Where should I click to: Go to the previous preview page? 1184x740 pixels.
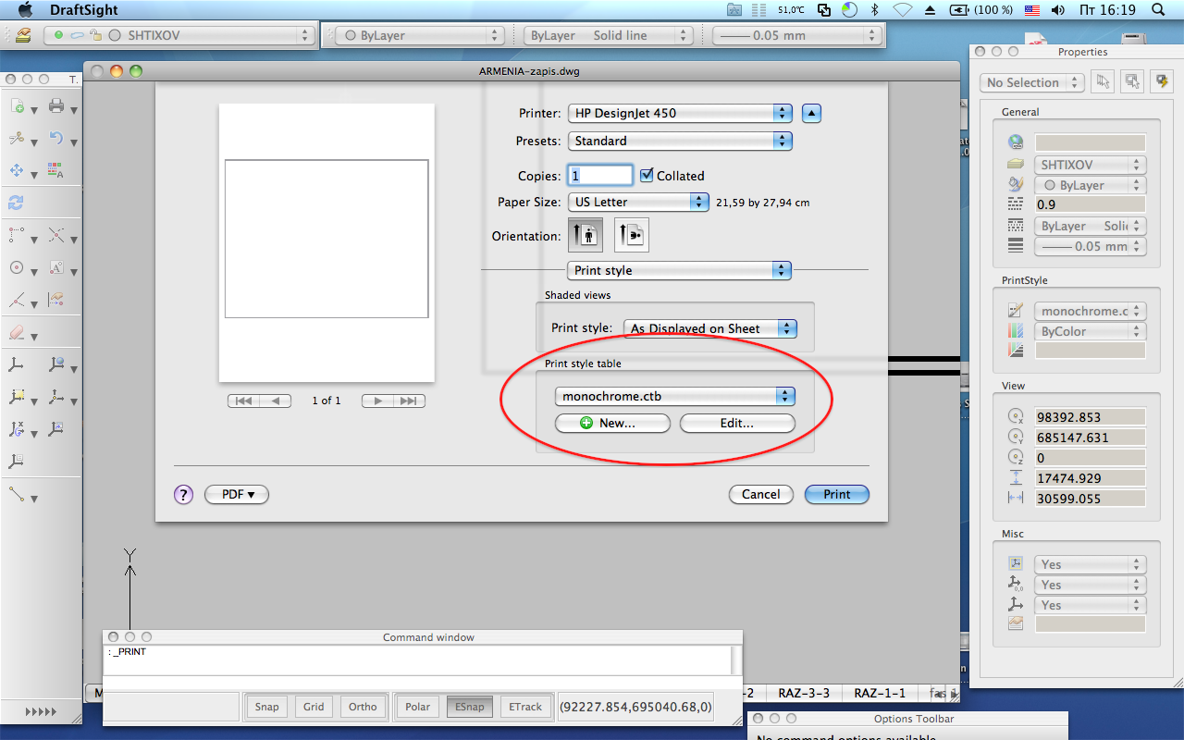[x=276, y=401]
